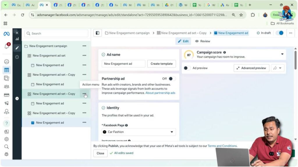Select New Engagement ad breadcrumb
298x167 pixels.
pyautogui.click(x=231, y=33)
